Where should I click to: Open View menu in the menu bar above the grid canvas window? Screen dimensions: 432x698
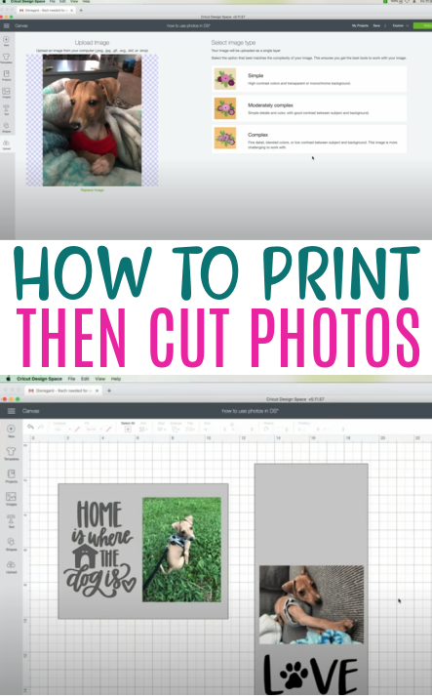pos(100,379)
